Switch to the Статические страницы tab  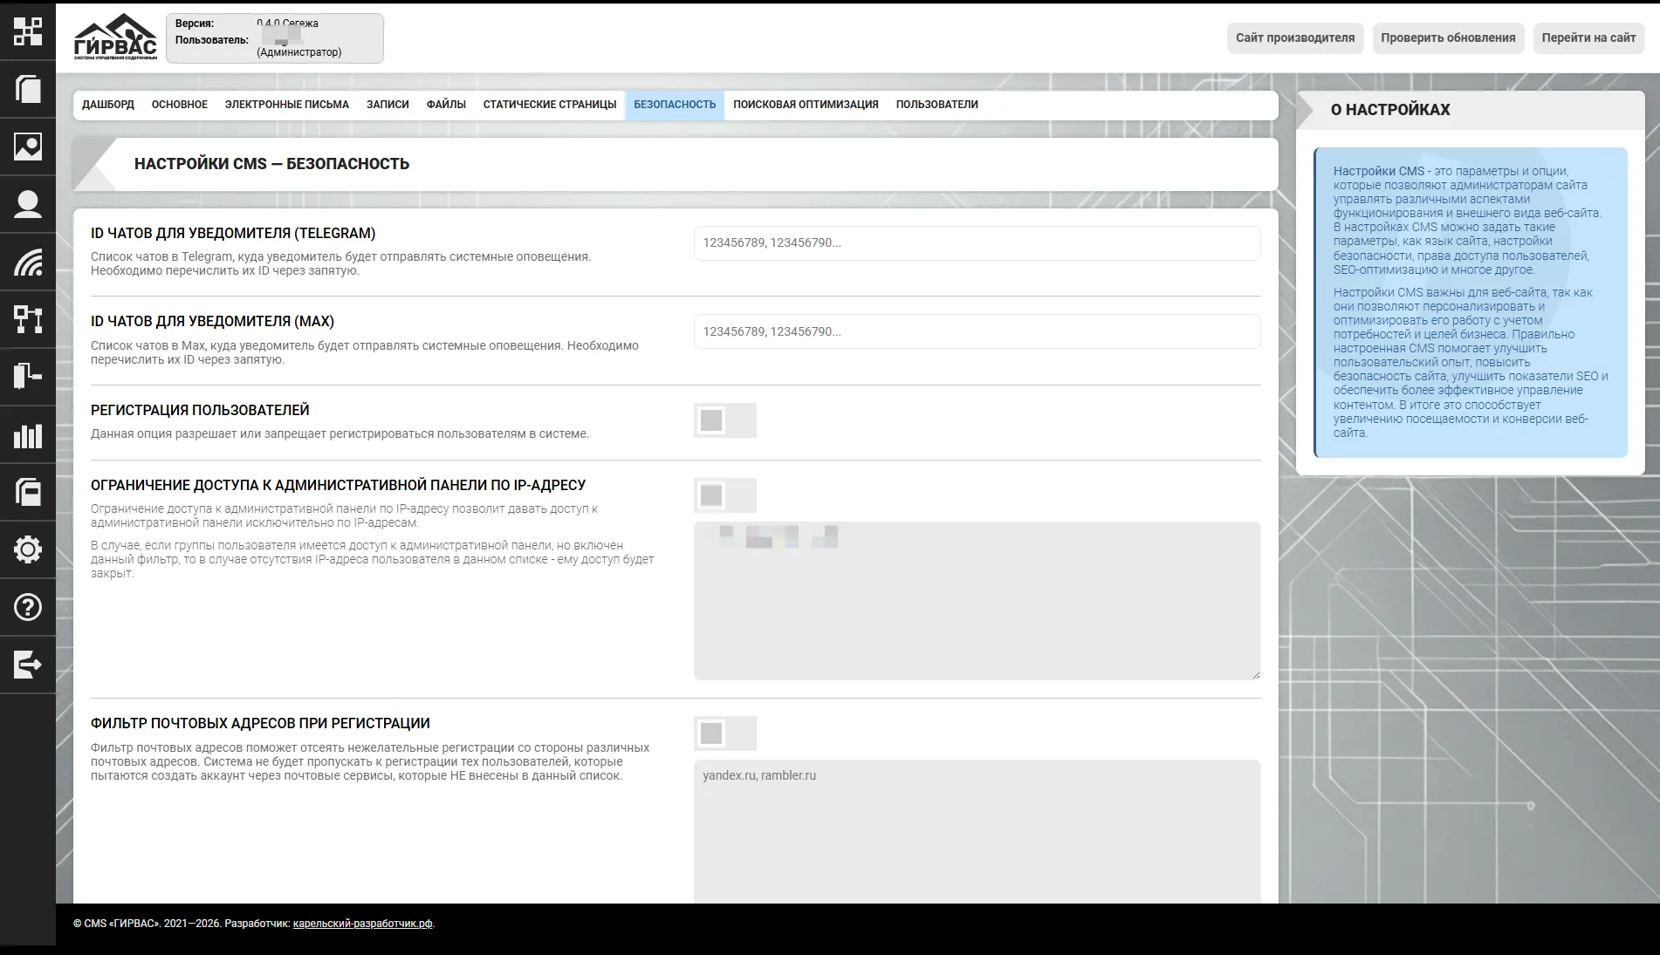pos(550,105)
